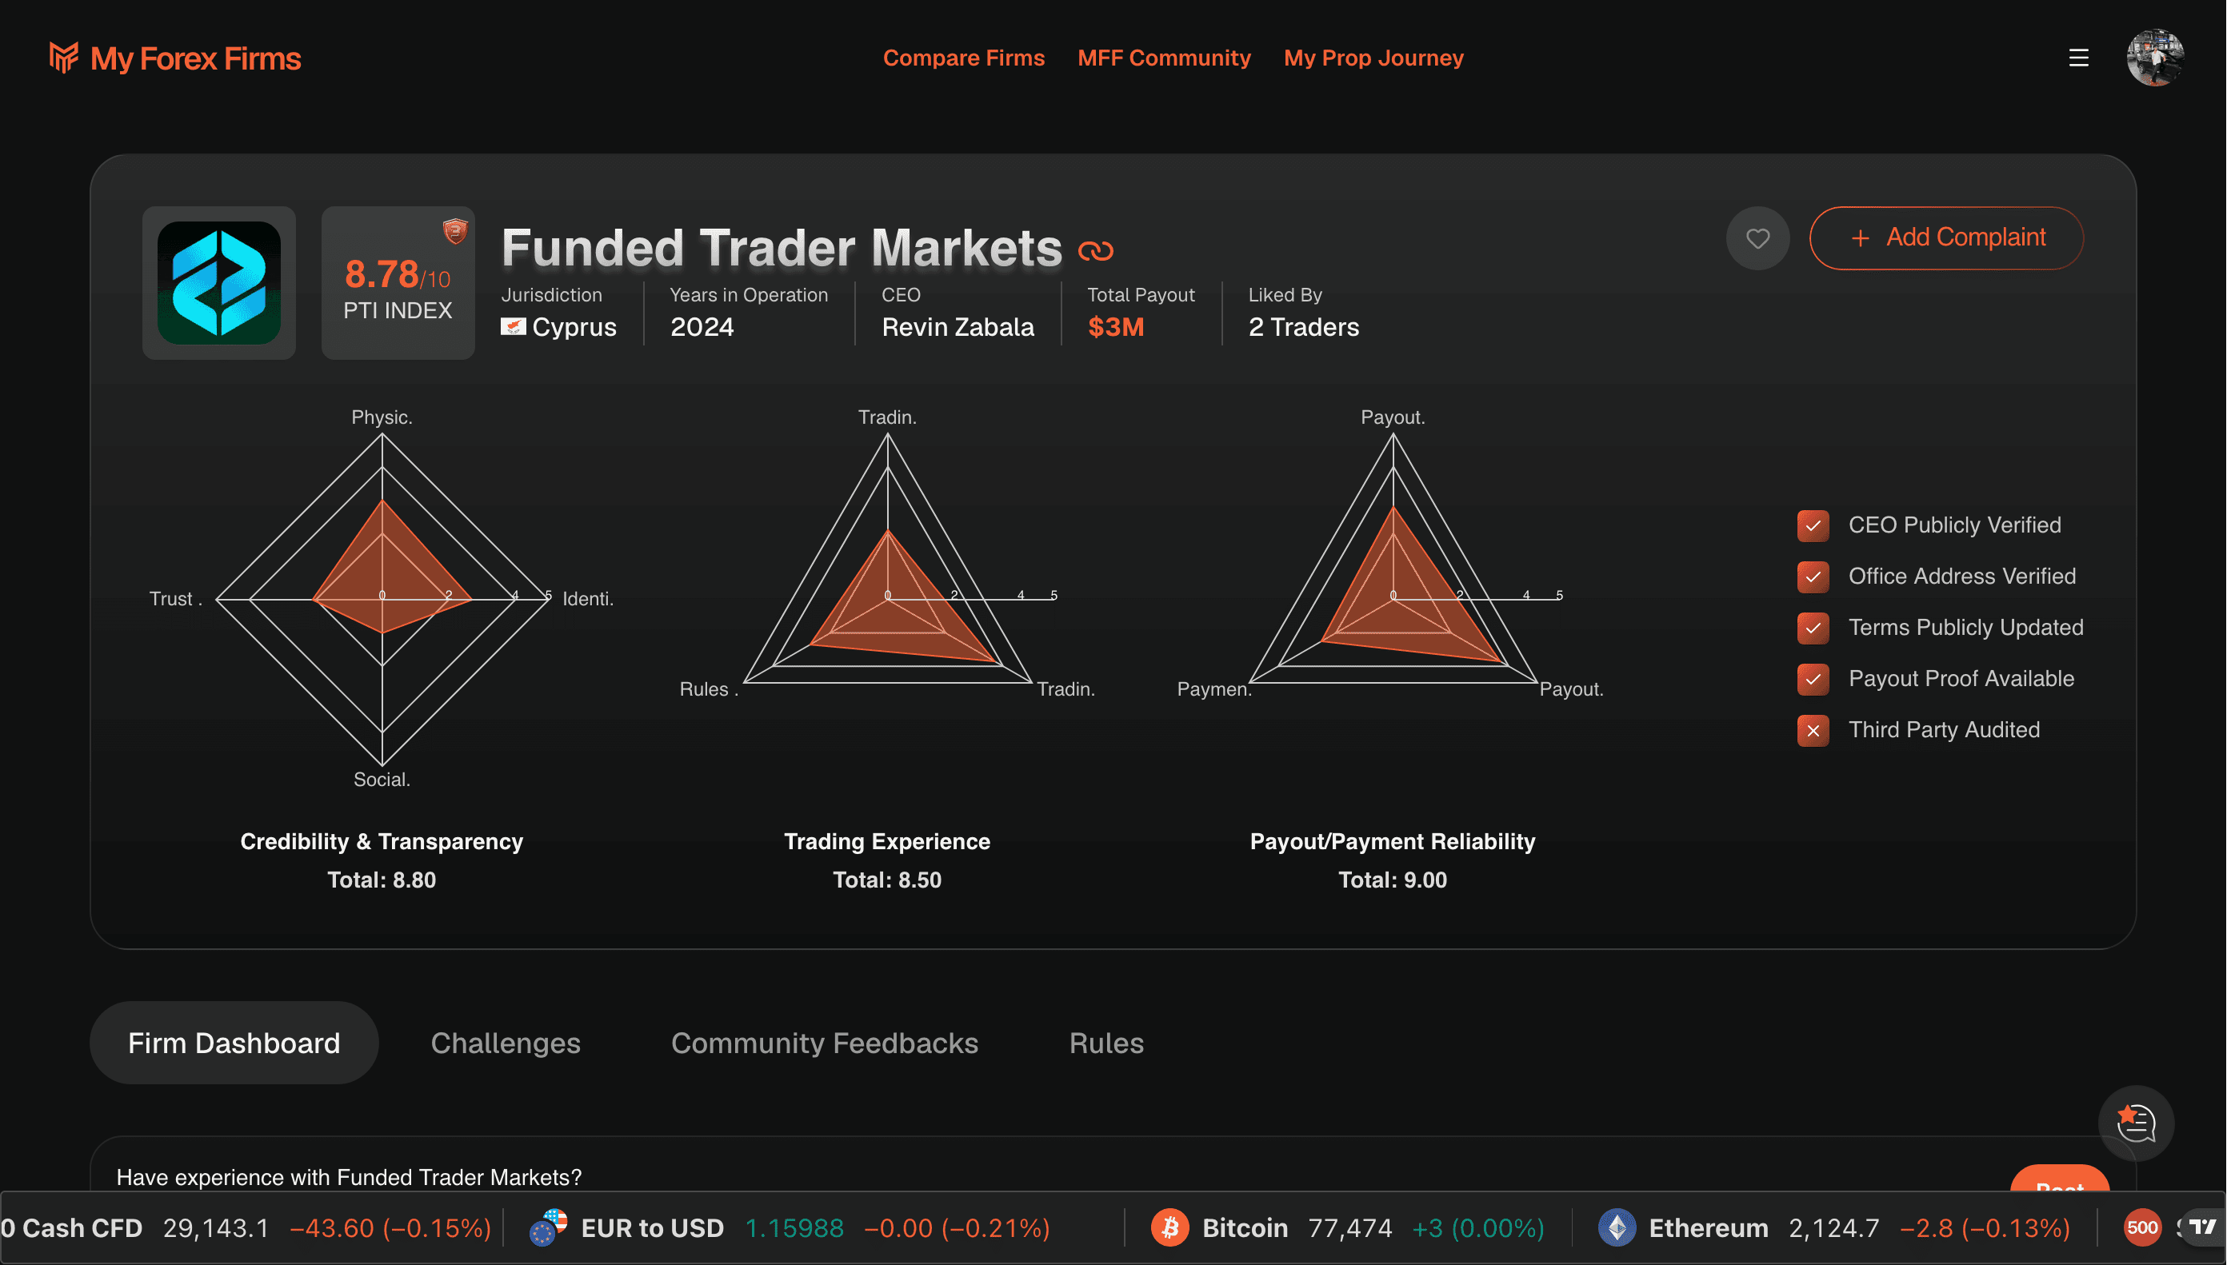Click the Bitcoin ticker entry

click(x=1348, y=1227)
